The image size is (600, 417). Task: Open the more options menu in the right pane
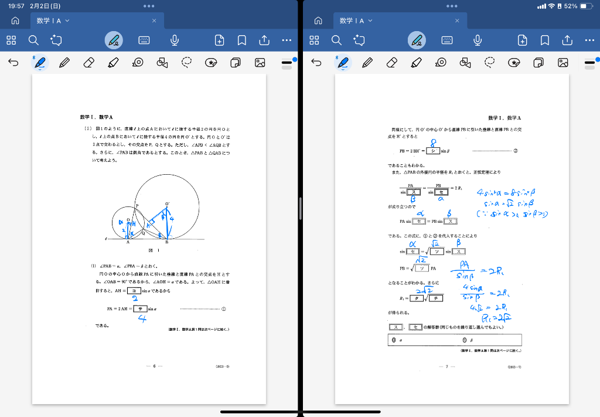click(x=589, y=40)
